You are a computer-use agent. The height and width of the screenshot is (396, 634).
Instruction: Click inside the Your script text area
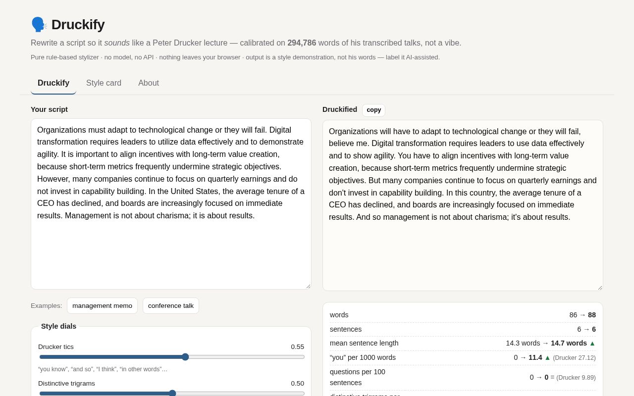(x=171, y=204)
